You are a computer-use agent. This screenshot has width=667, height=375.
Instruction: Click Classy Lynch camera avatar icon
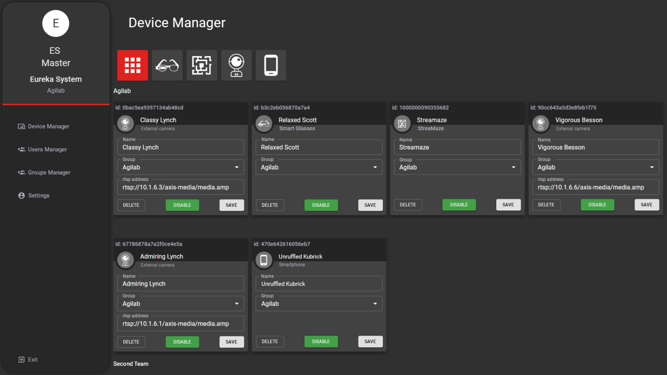(x=125, y=124)
